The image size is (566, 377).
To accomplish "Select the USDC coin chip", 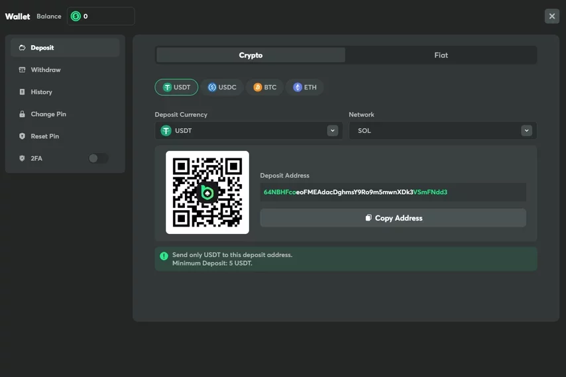I will click(221, 87).
